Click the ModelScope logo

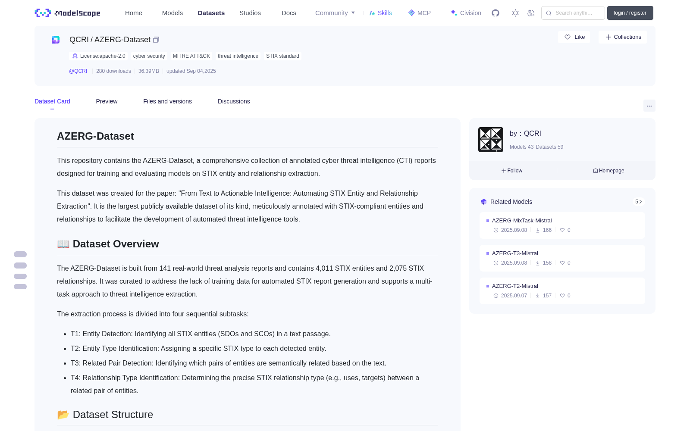coord(68,13)
